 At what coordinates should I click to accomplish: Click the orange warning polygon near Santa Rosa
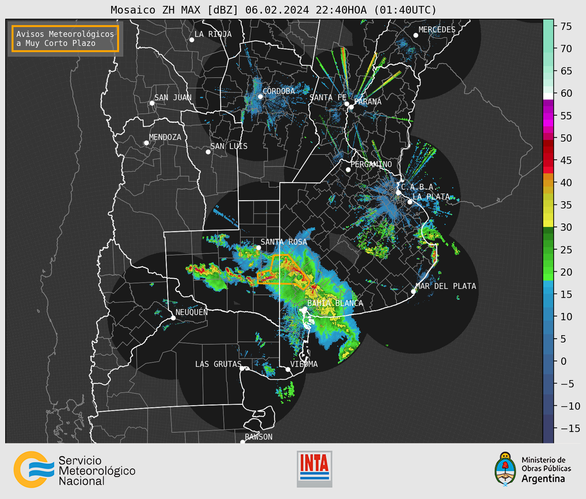click(x=283, y=272)
